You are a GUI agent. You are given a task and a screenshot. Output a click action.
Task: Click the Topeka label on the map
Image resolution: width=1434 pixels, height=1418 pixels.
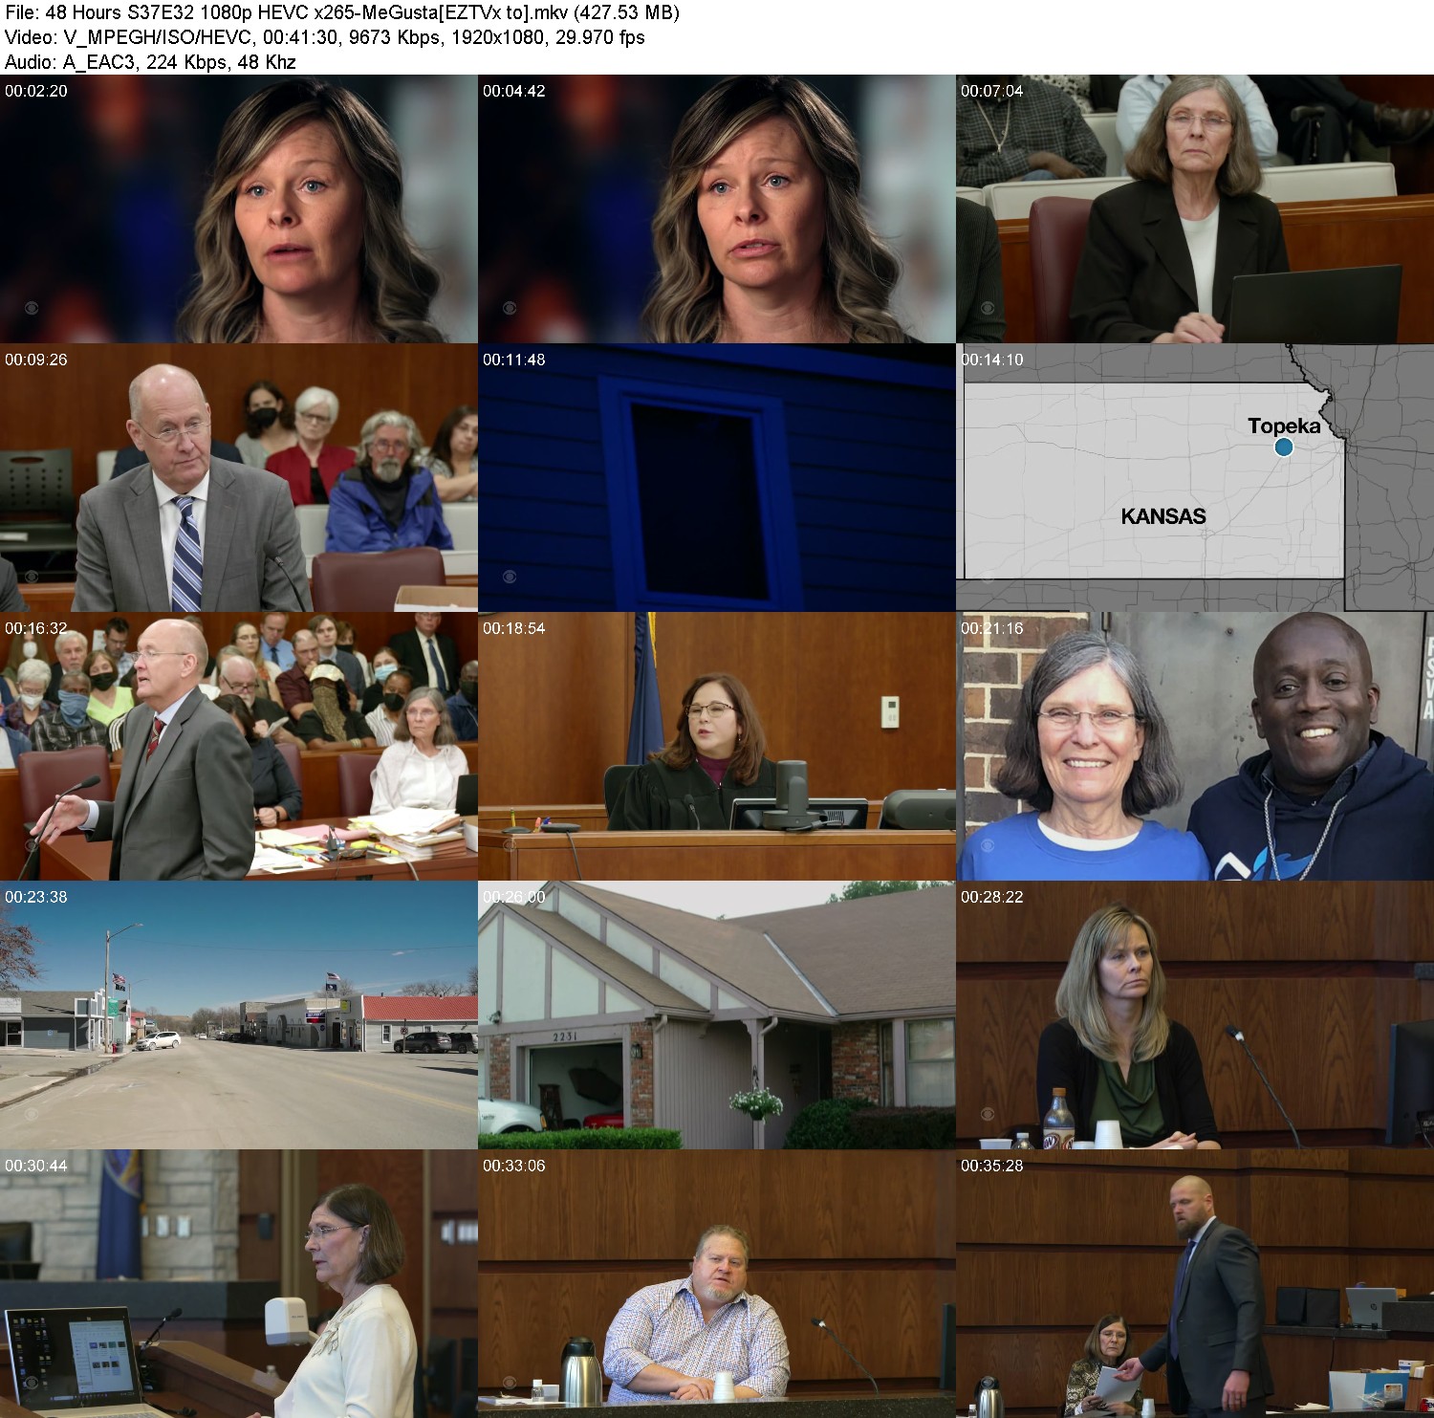[x=1284, y=425]
